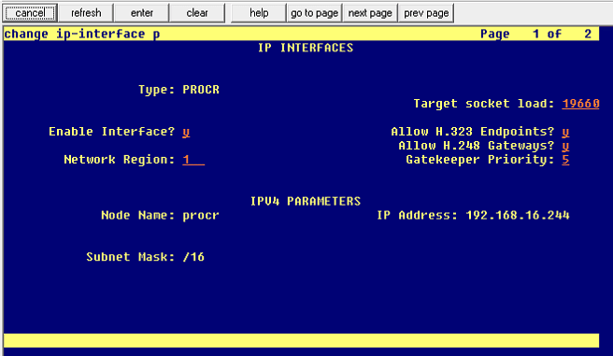Click the clear button
Image resolution: width=613 pixels, height=356 pixels.
(x=197, y=13)
